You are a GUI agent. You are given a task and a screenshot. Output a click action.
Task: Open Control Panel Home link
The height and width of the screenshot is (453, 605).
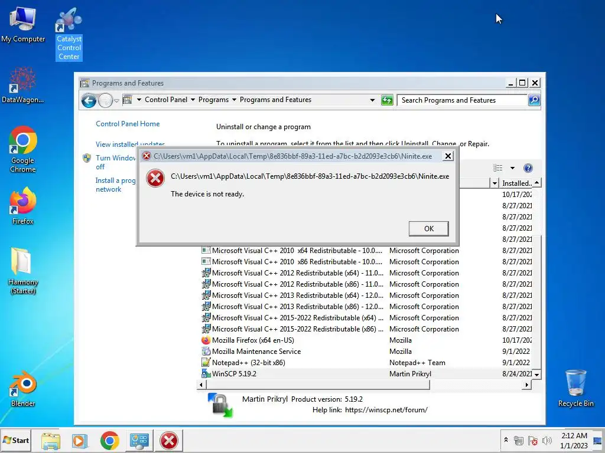pos(128,124)
